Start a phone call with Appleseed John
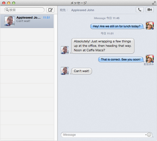This screenshot has width=157, height=141. coord(140,10)
